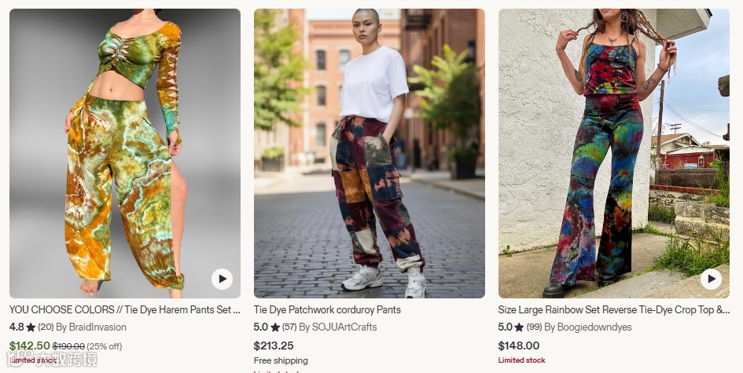This screenshot has width=743, height=373.
Task: Open the rainbow crop top set photo
Action: (x=613, y=153)
